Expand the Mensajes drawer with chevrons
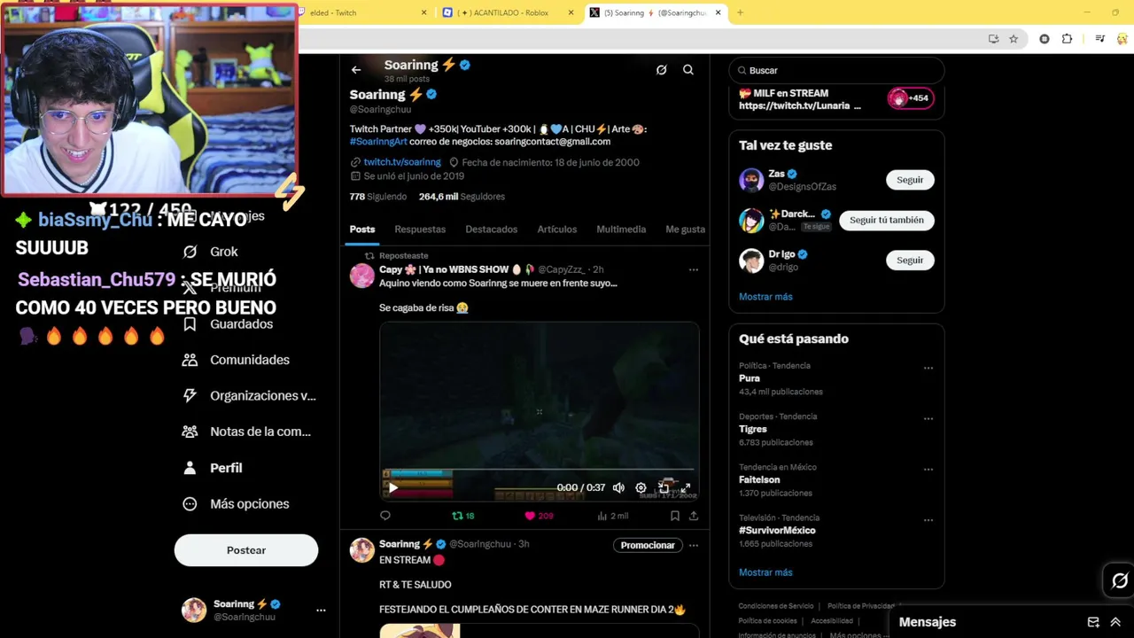The width and height of the screenshot is (1134, 638). (1115, 622)
